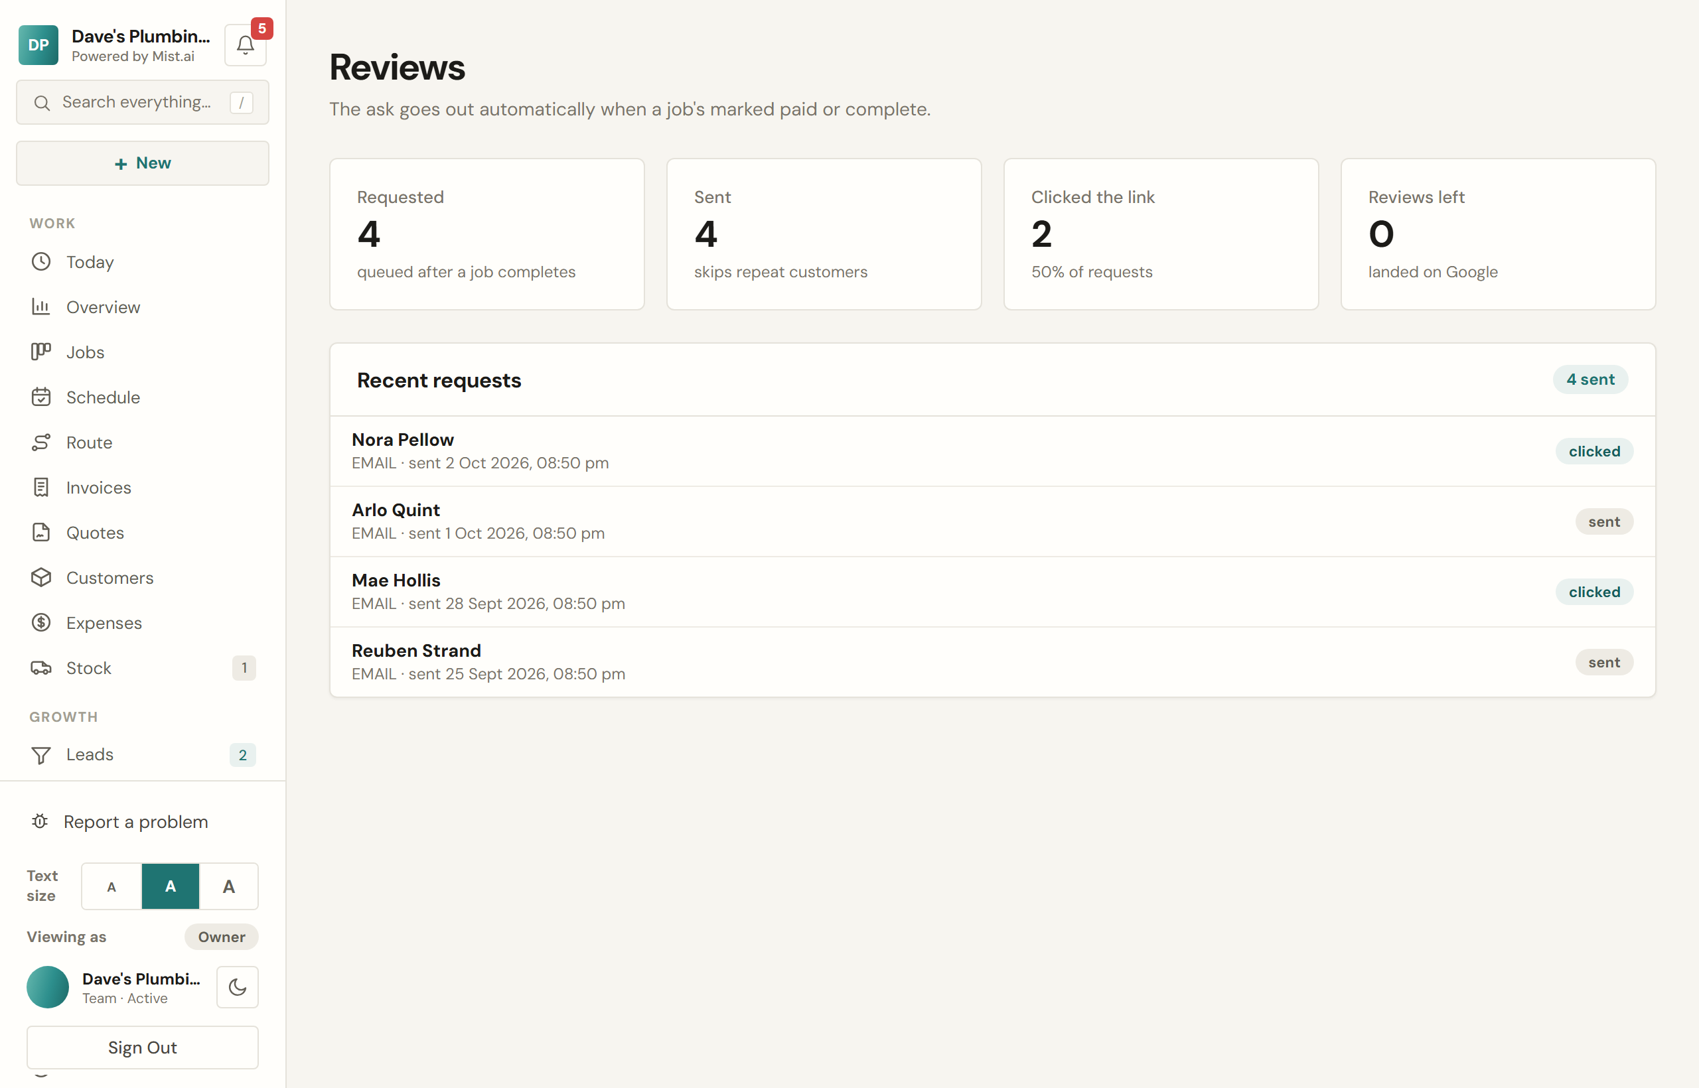
Task: Click the user avatar circle
Action: point(48,987)
